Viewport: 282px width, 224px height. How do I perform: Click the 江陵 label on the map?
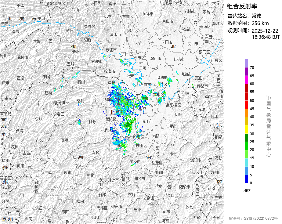point(143,68)
